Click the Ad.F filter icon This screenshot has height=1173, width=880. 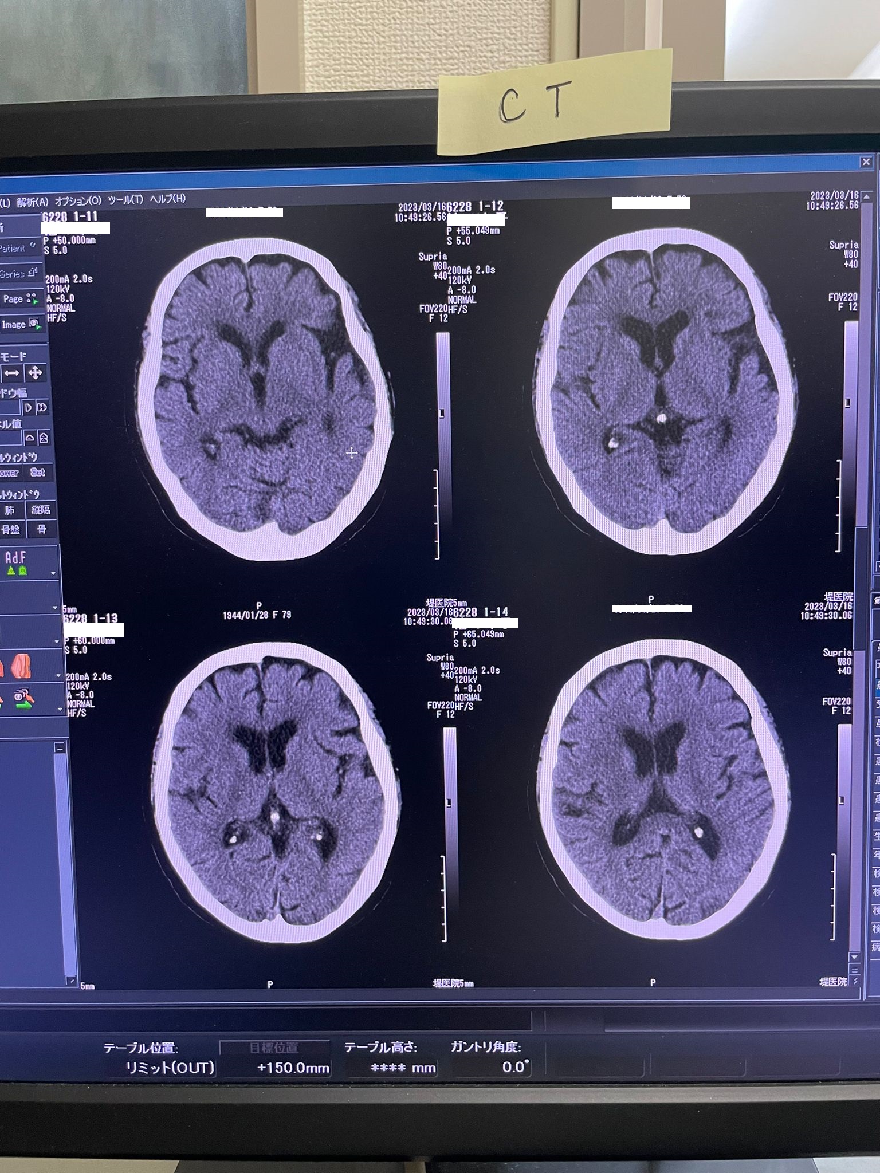pos(16,562)
